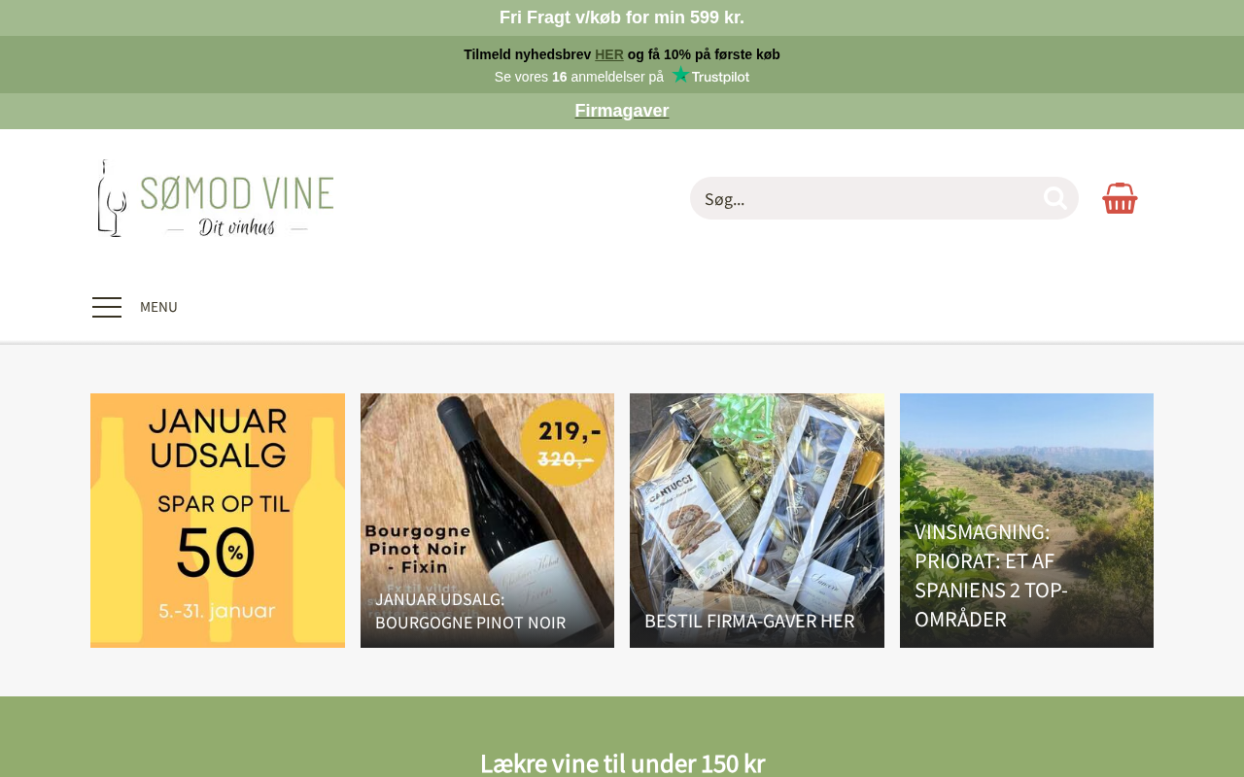Click the Januar Udsalg: Bourgogne Pinot Noir caption

pos(470,611)
